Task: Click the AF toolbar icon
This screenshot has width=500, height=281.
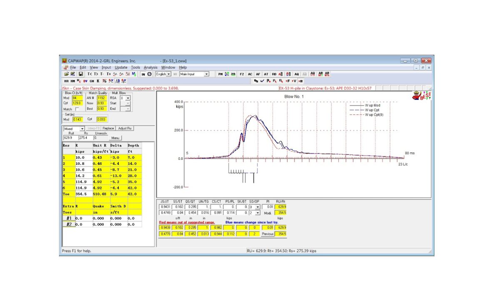Action: coord(258,74)
